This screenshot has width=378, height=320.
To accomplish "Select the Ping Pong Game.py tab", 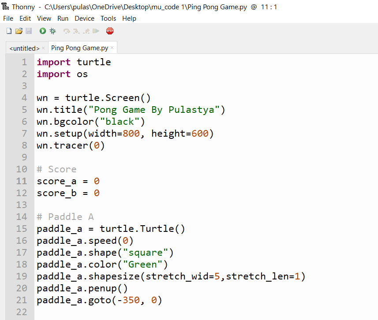I will coord(79,47).
